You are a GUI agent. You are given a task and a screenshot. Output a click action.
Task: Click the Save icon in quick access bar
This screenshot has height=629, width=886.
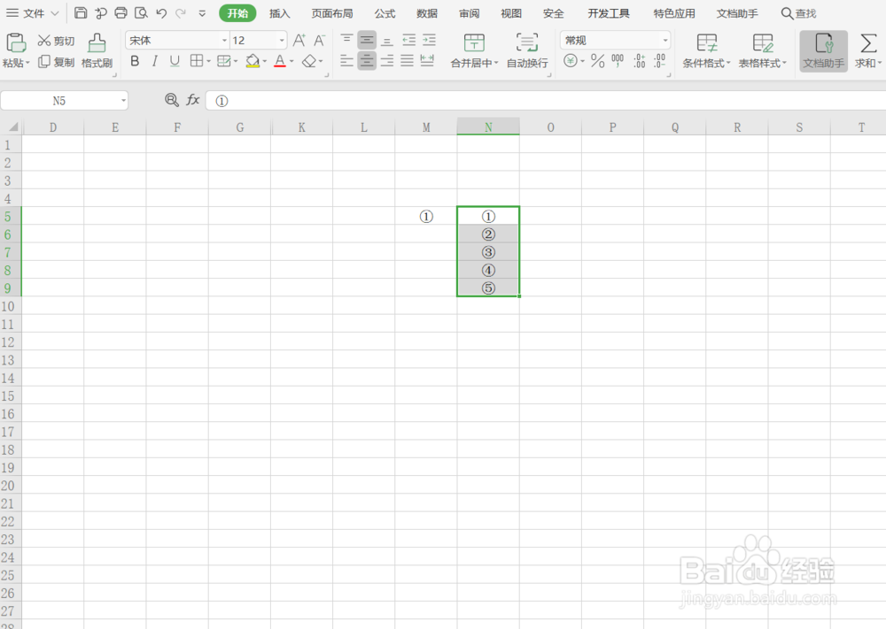81,12
